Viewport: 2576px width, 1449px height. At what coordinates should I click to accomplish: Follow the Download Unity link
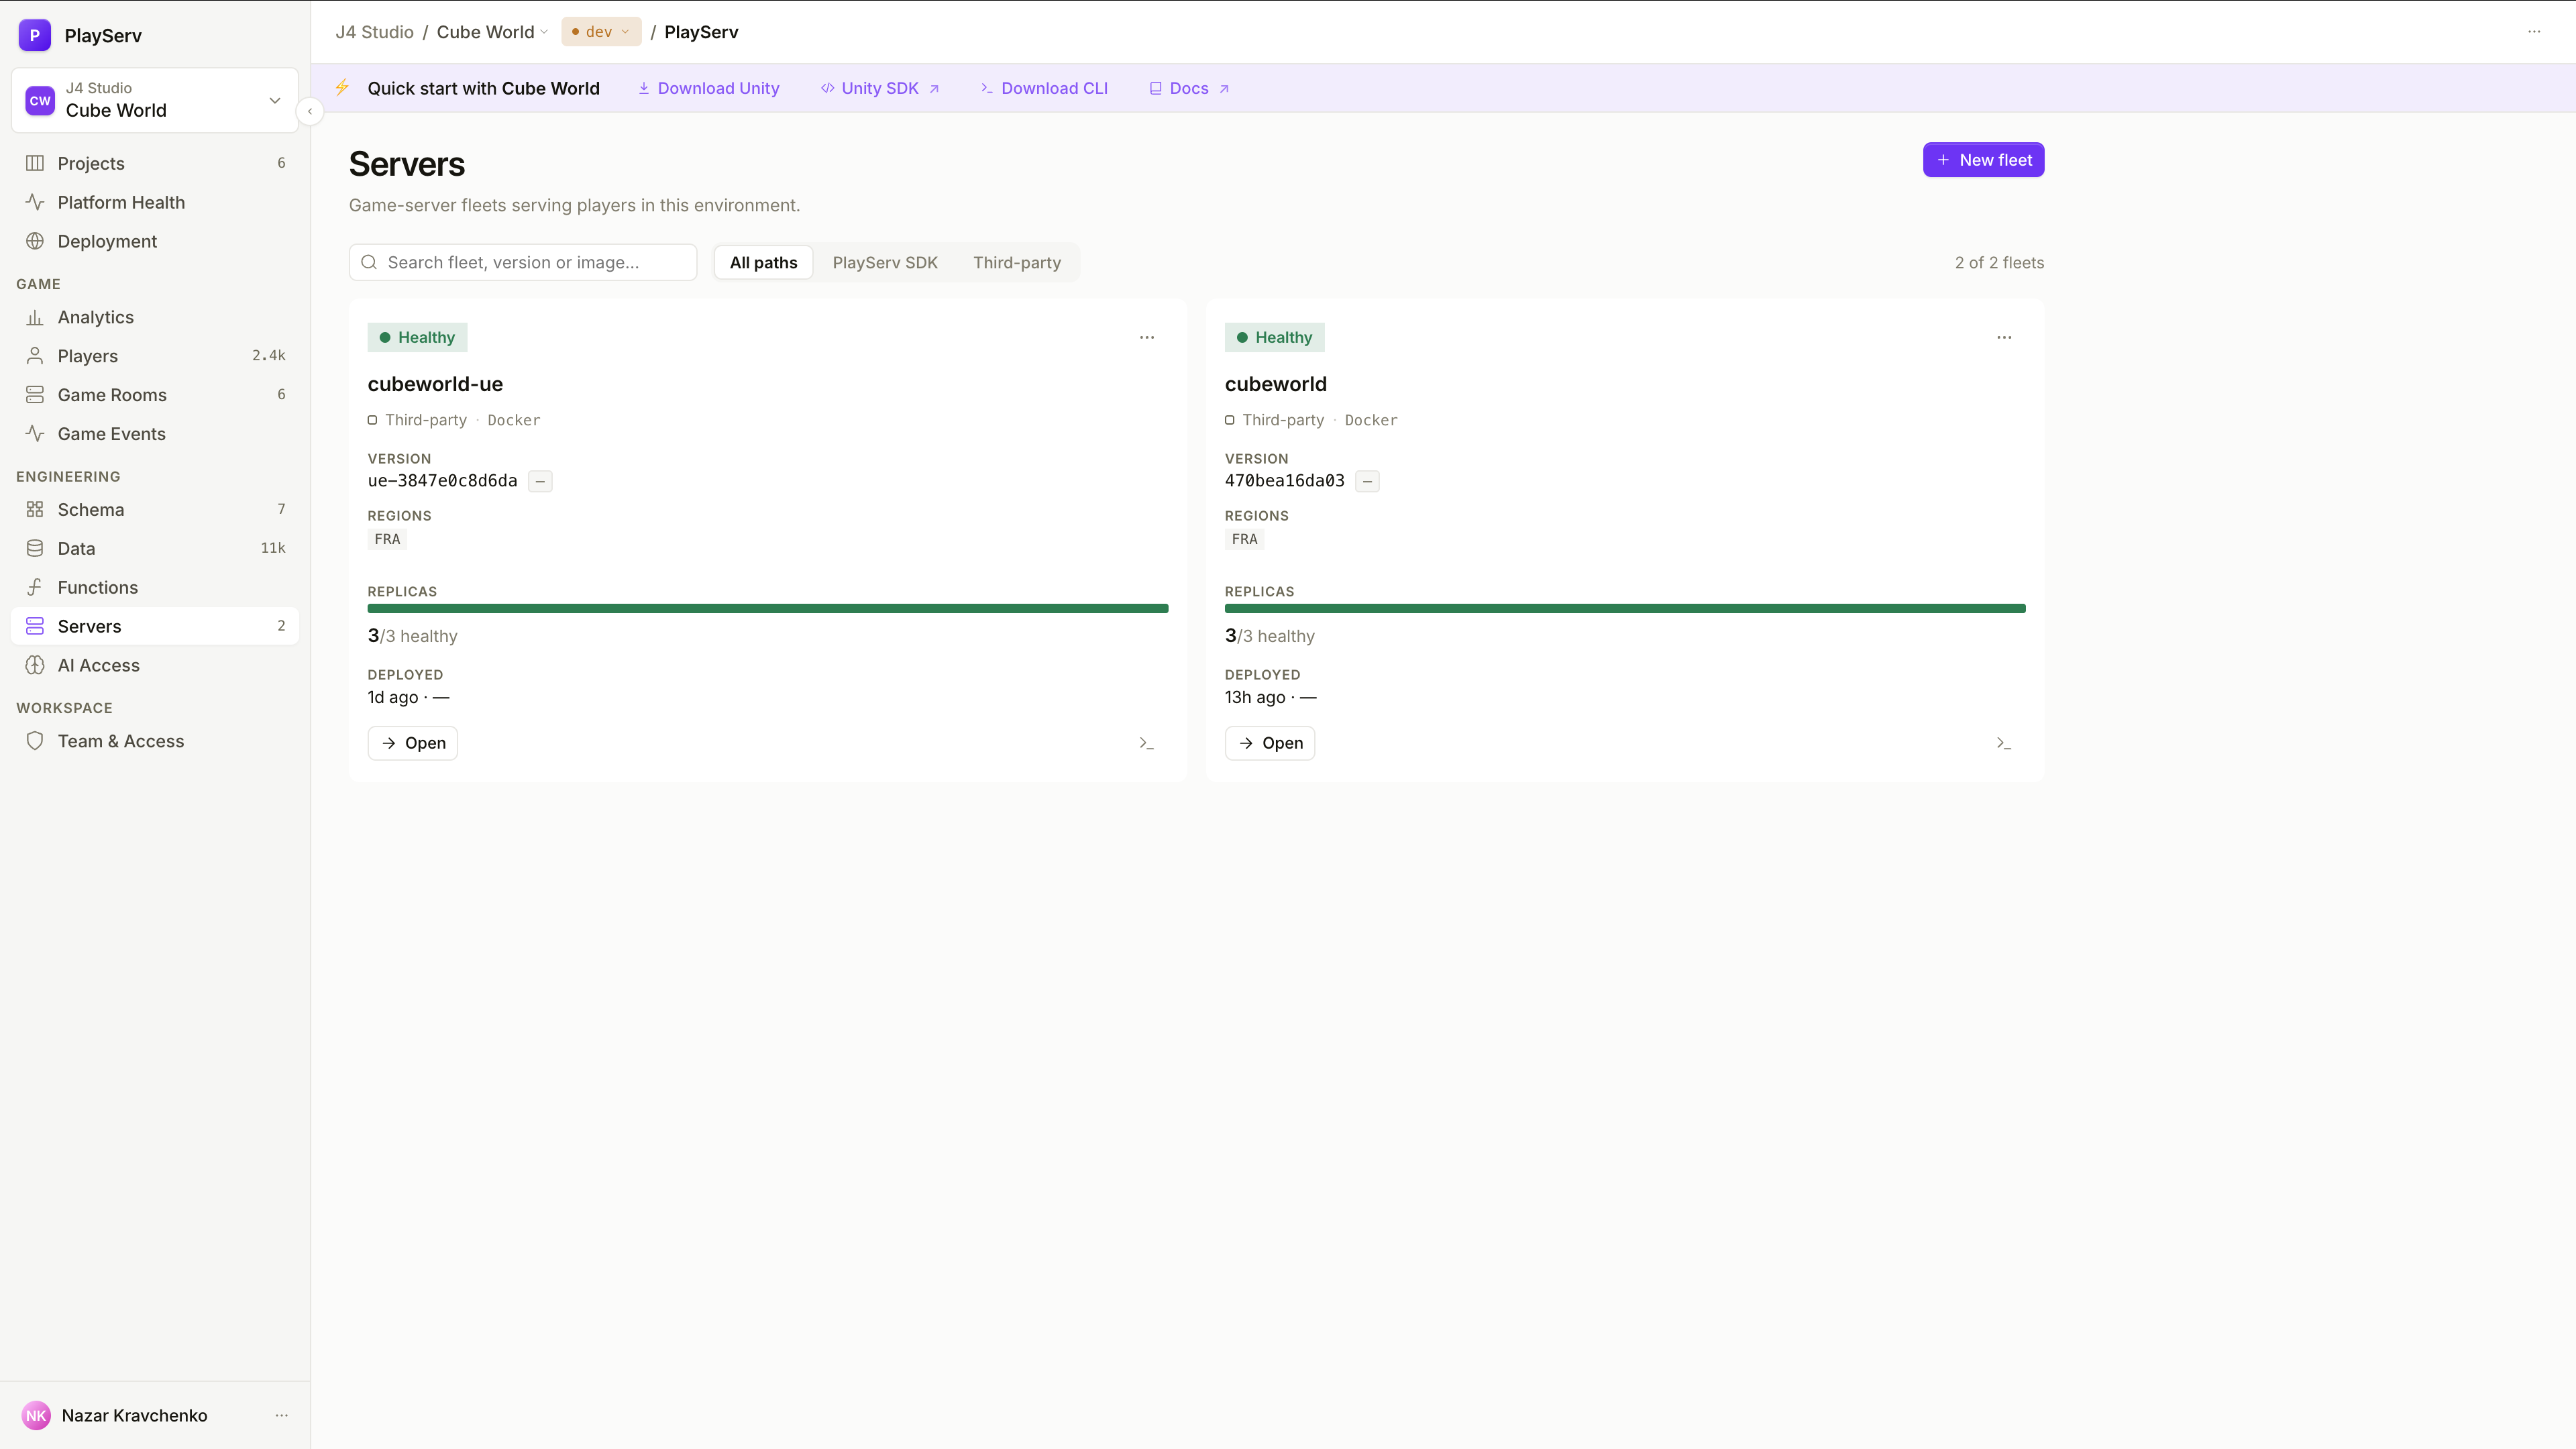pyautogui.click(x=709, y=88)
